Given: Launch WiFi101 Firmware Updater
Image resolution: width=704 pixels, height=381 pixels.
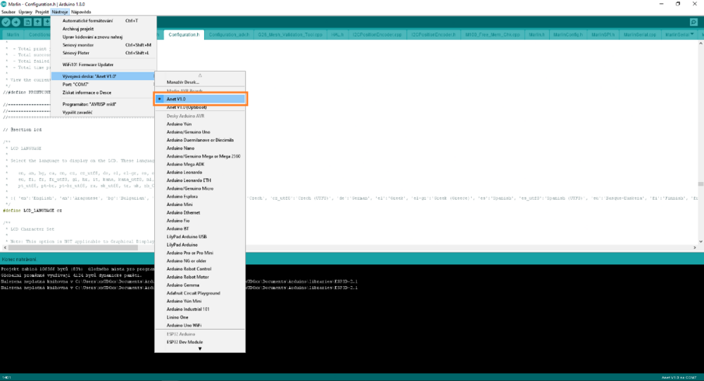Looking at the screenshot, I should click(103, 65).
